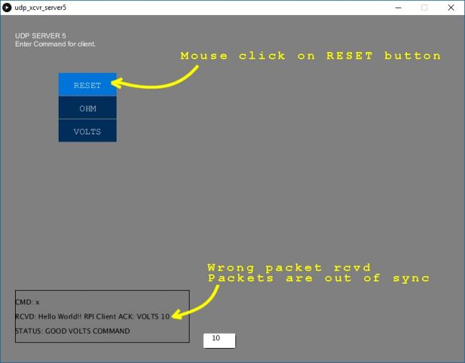The width and height of the screenshot is (465, 363).
Task: Click 'Enter Command for client.' text
Action: coord(56,44)
